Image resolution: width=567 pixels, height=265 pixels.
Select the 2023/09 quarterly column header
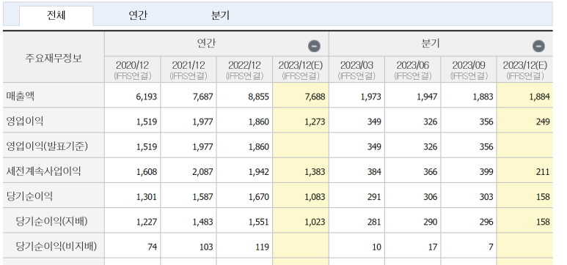point(469,70)
